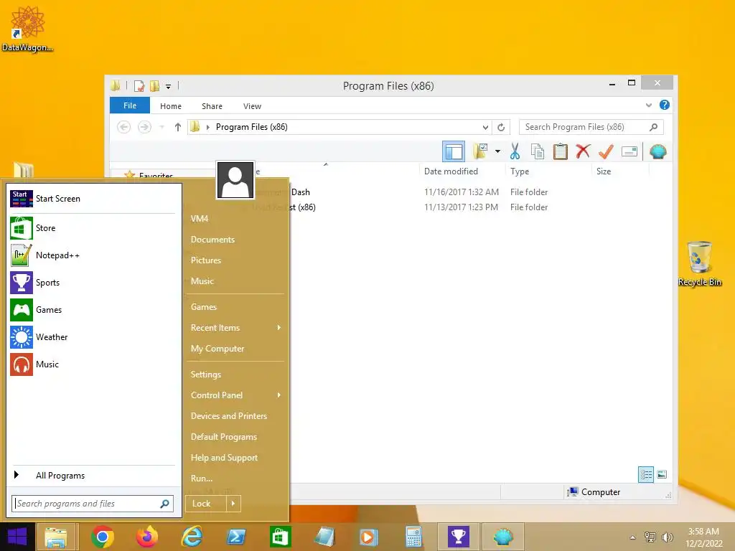The image size is (735, 551).
Task: Open PowerShell from the taskbar
Action: [236, 537]
